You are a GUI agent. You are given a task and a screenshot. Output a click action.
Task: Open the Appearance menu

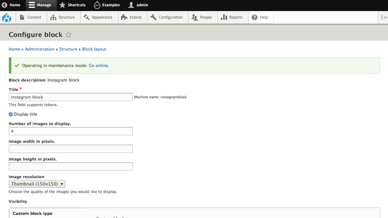(99, 17)
